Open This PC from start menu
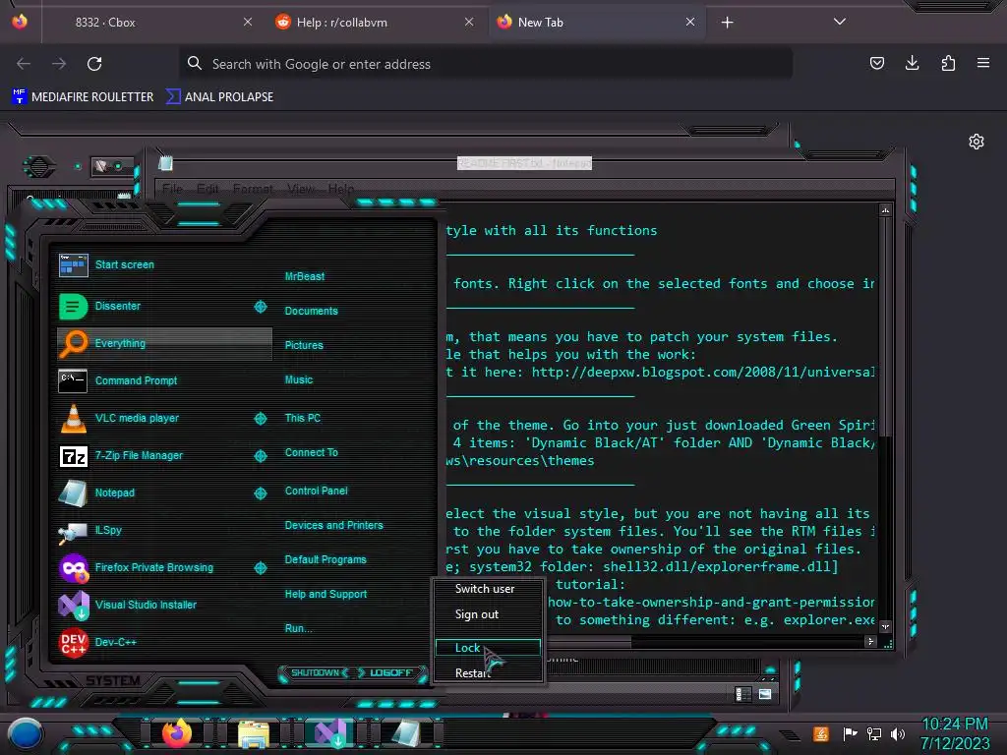The height and width of the screenshot is (755, 1007). [303, 418]
